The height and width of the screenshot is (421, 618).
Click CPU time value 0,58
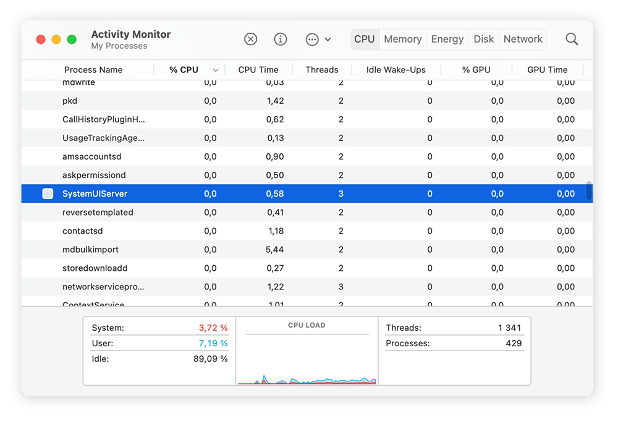(x=275, y=193)
